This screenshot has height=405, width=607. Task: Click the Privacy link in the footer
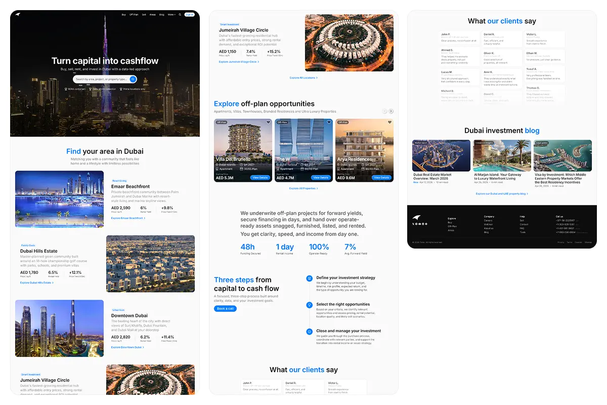(560, 242)
